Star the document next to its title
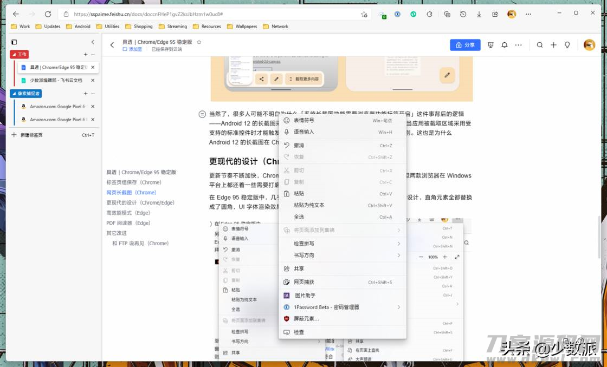The height and width of the screenshot is (367, 607). coord(199,42)
